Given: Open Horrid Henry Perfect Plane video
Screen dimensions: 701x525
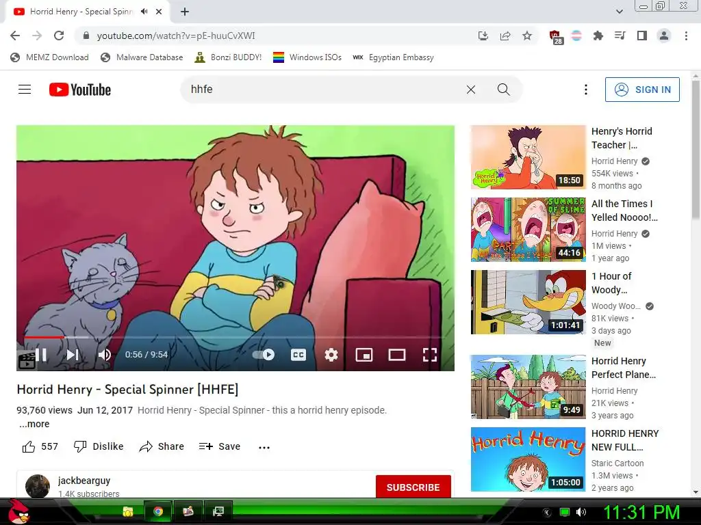Looking at the screenshot, I should click(528, 387).
